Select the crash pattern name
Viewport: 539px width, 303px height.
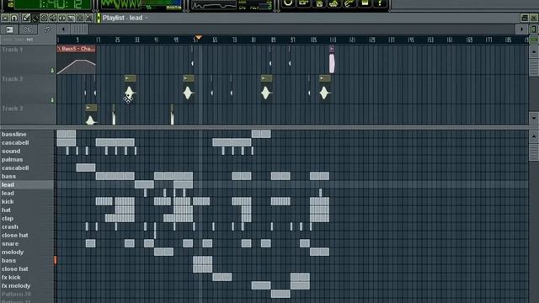9,227
